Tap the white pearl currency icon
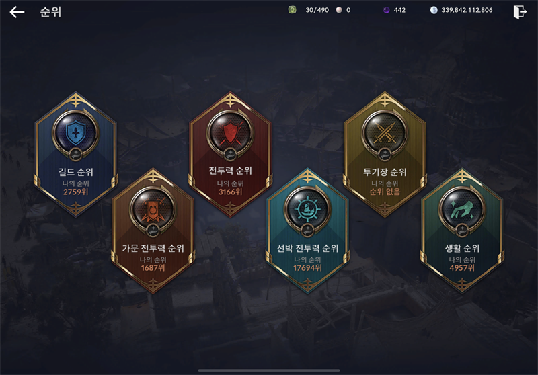Viewport: 538px width, 375px height. click(339, 10)
